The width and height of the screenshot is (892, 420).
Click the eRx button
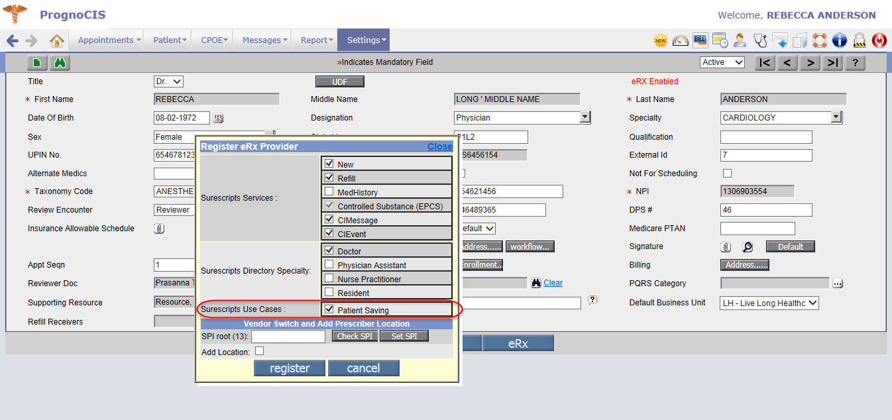(518, 343)
